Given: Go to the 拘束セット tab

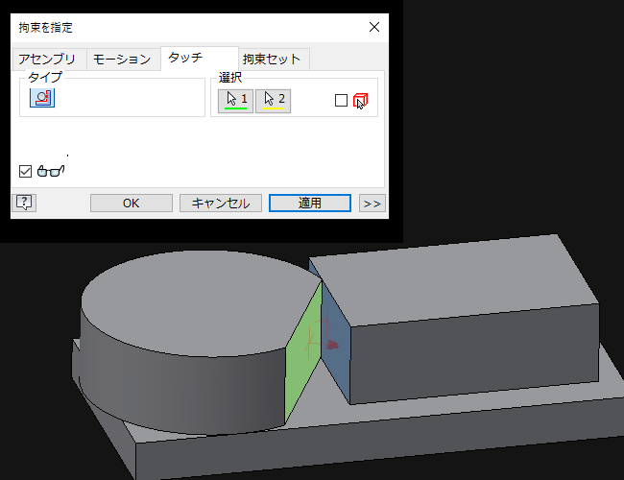Looking at the screenshot, I should (272, 60).
